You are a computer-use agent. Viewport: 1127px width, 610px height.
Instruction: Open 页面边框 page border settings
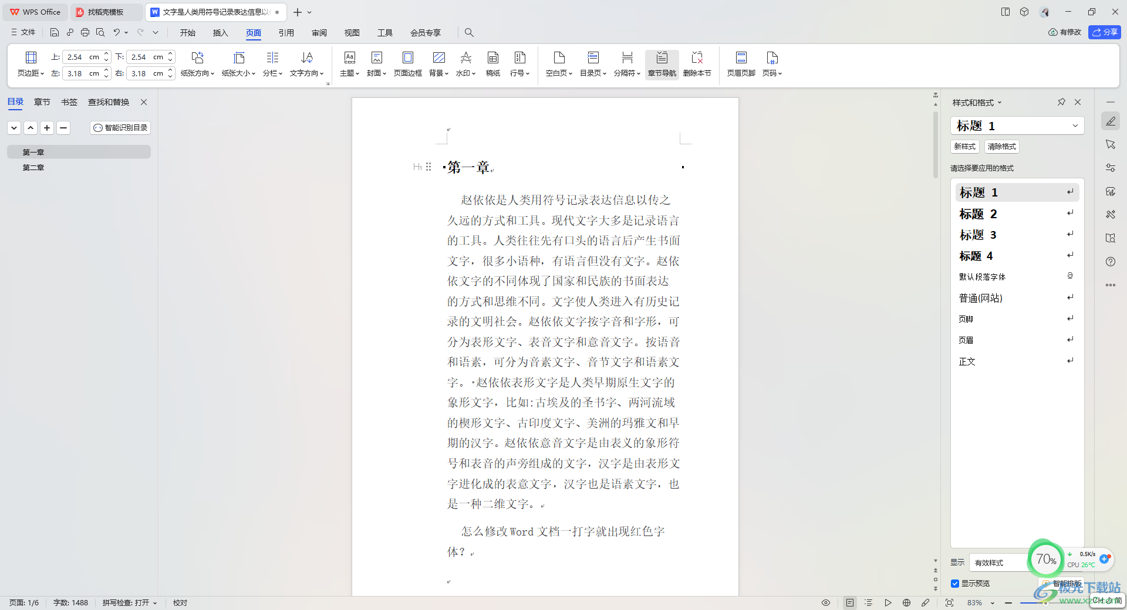coord(407,64)
